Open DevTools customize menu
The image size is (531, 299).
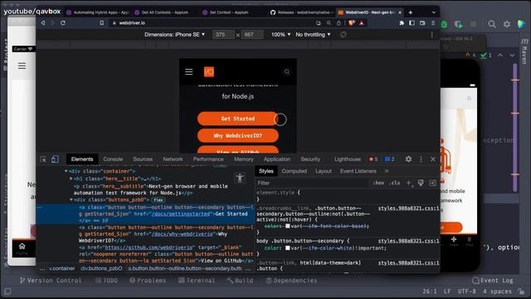[x=421, y=159]
